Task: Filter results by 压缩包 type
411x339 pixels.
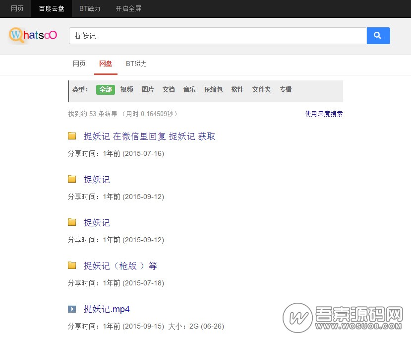Action: click(x=213, y=90)
